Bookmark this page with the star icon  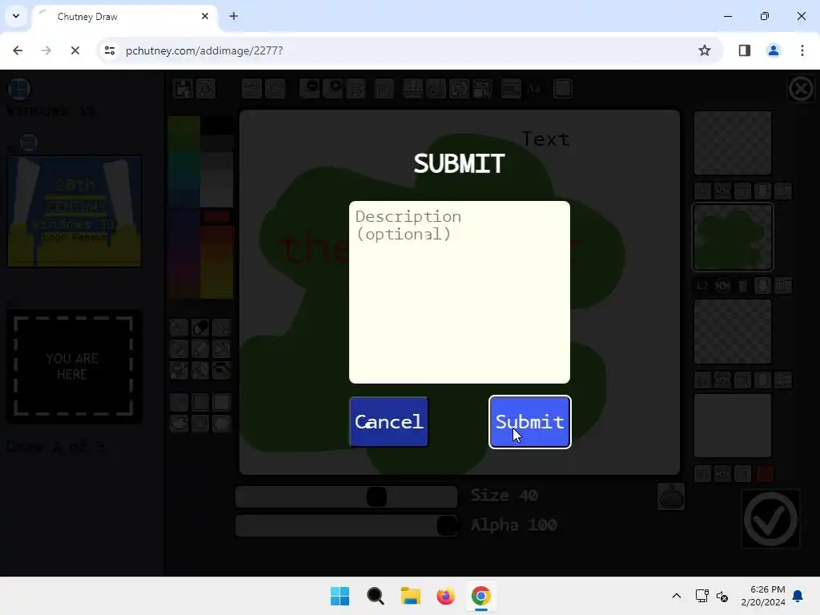[705, 50]
